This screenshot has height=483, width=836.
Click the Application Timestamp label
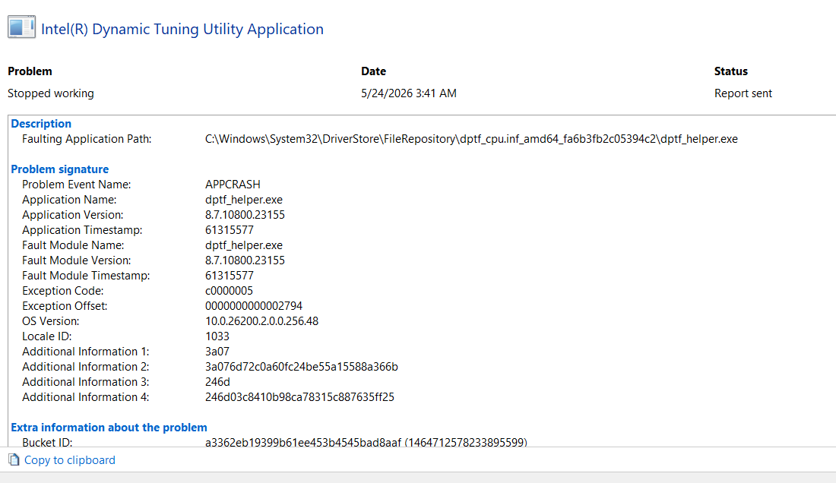(x=82, y=230)
